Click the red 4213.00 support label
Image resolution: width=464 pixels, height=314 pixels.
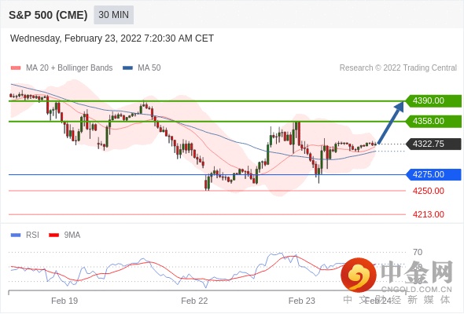coord(429,214)
